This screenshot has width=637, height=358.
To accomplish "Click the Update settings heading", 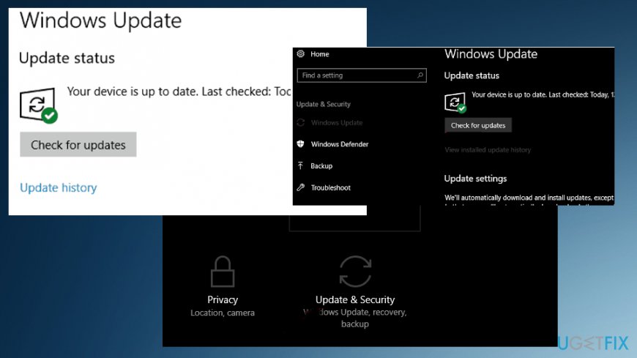I will click(x=475, y=179).
